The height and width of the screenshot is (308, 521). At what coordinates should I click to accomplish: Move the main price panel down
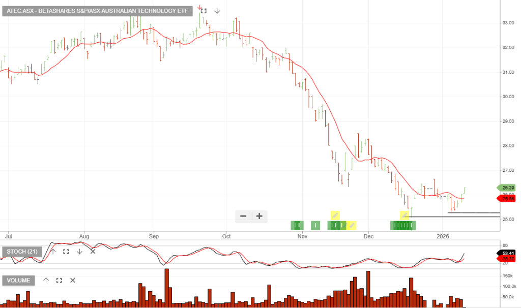(x=217, y=11)
